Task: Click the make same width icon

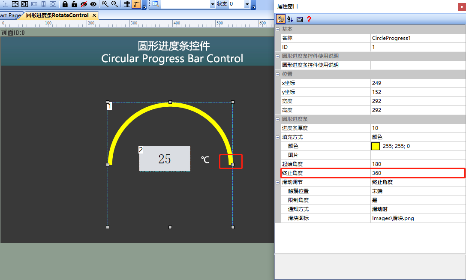Action: [34, 4]
